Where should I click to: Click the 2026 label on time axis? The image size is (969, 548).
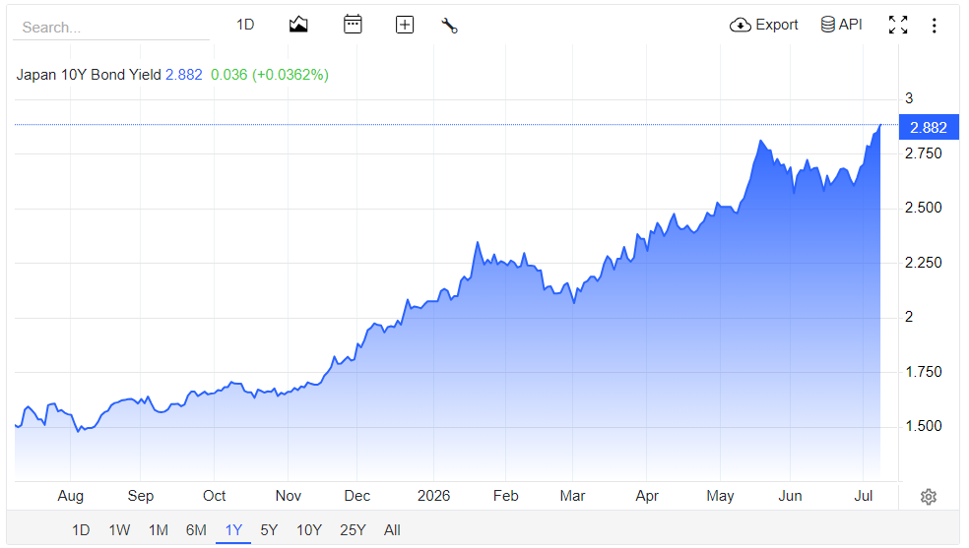(x=434, y=496)
